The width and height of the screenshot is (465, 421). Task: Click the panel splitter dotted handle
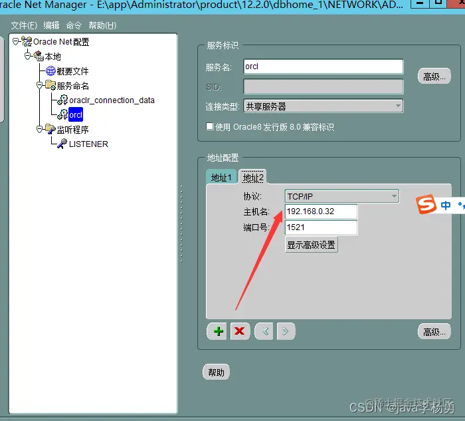(x=181, y=223)
